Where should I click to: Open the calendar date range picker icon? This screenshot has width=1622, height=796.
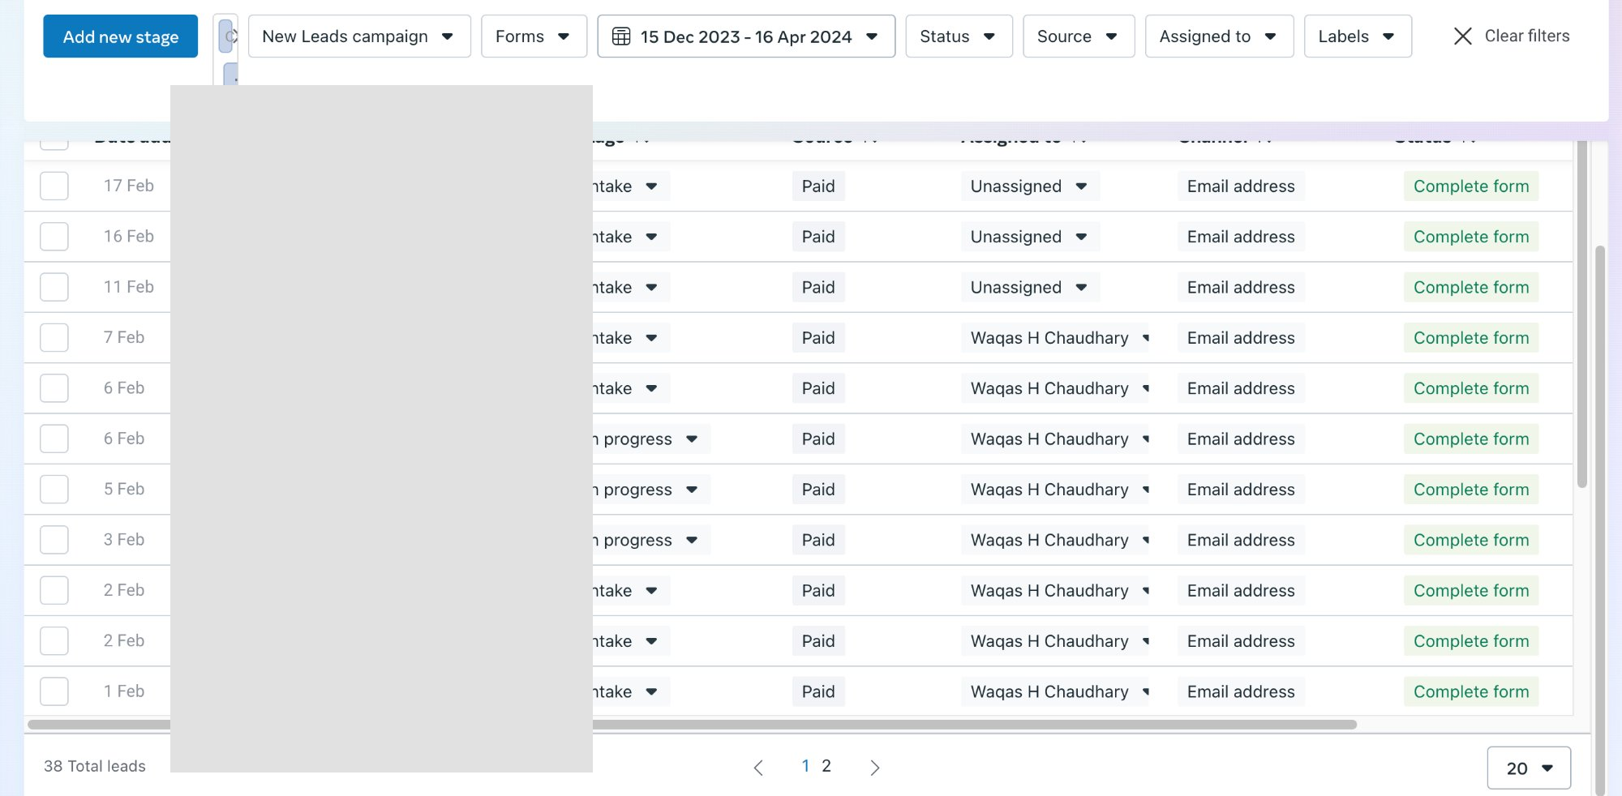tap(621, 36)
